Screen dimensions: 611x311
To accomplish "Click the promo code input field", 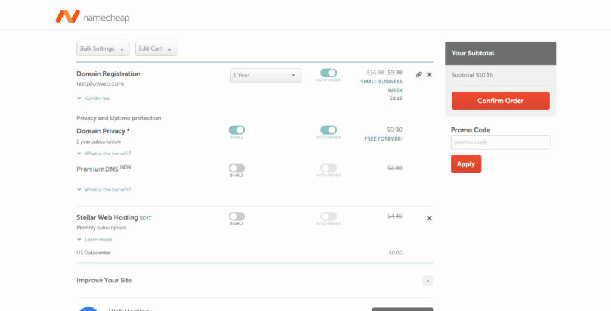I will tap(500, 142).
